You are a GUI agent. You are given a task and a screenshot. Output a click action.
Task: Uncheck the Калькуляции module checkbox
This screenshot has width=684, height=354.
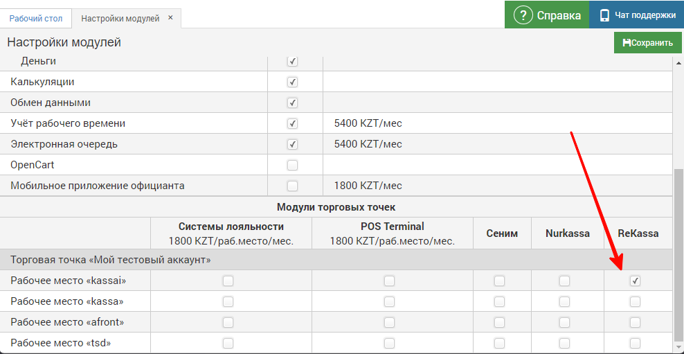(292, 82)
